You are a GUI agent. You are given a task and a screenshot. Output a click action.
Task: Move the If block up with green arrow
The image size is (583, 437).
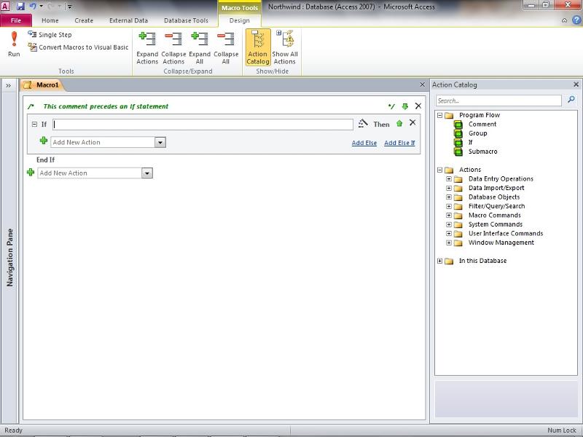click(x=399, y=123)
